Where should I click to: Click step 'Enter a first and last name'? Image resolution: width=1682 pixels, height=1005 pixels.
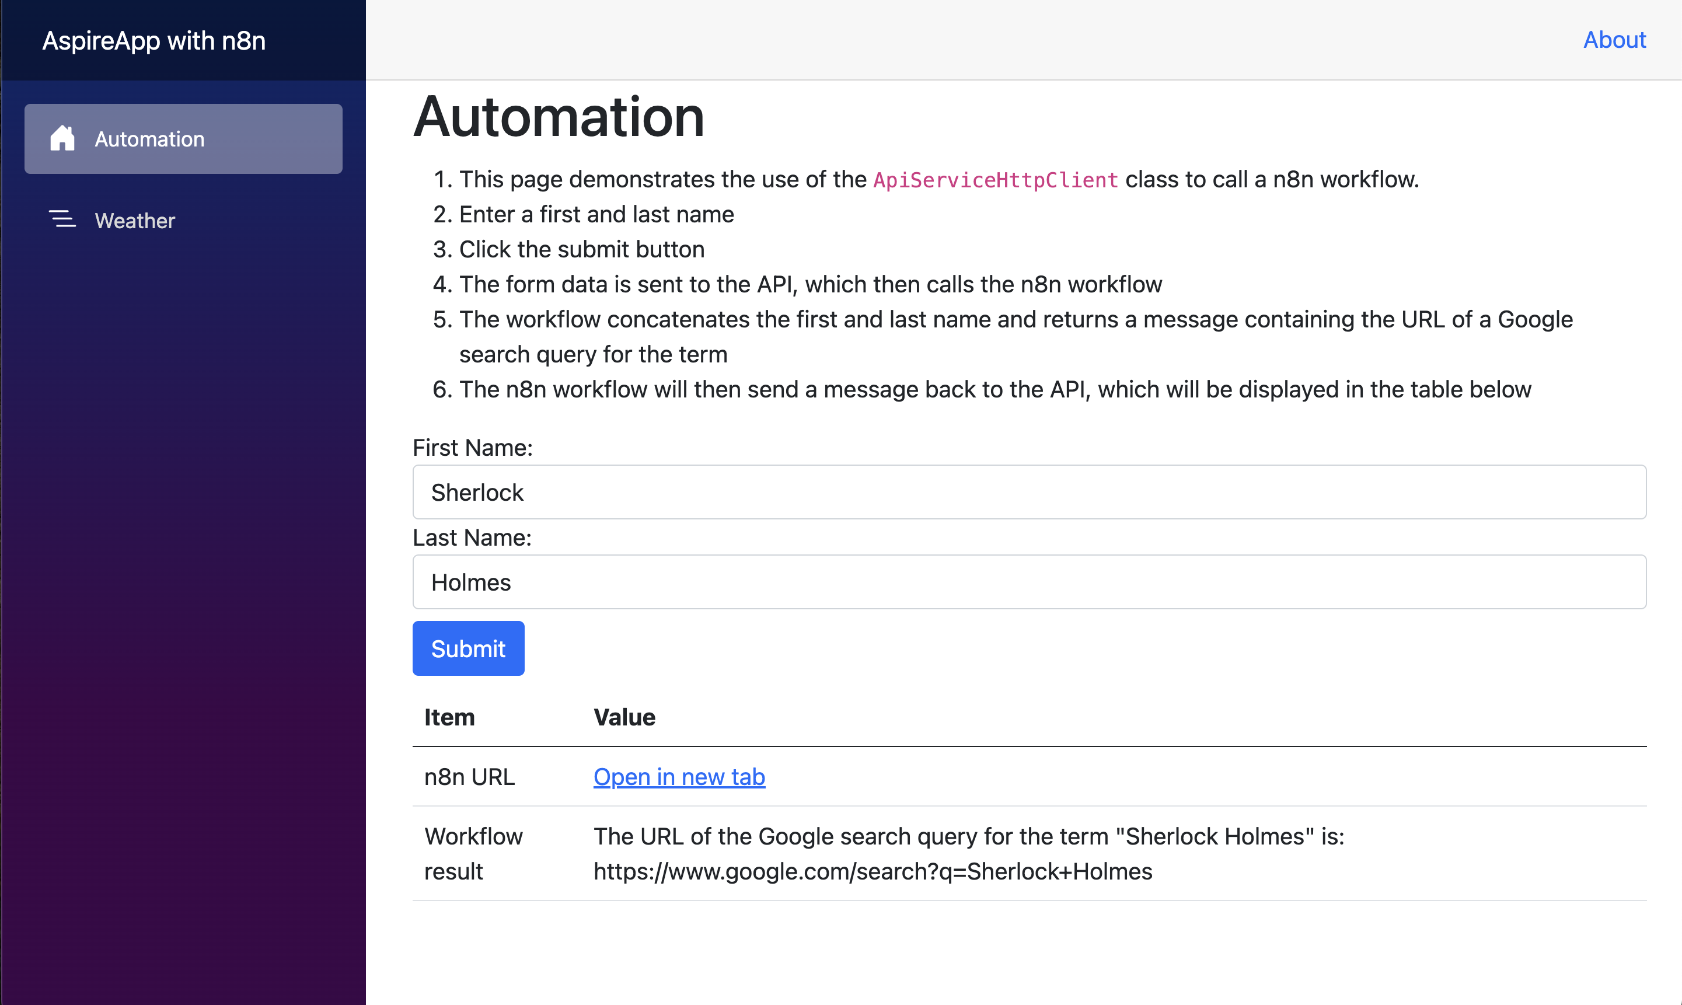coord(596,215)
